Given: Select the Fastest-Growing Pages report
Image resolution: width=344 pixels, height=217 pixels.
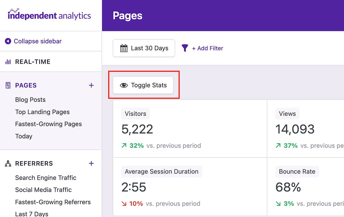Looking at the screenshot, I should tap(48, 124).
